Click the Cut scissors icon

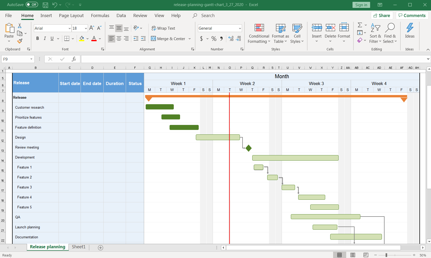click(20, 26)
